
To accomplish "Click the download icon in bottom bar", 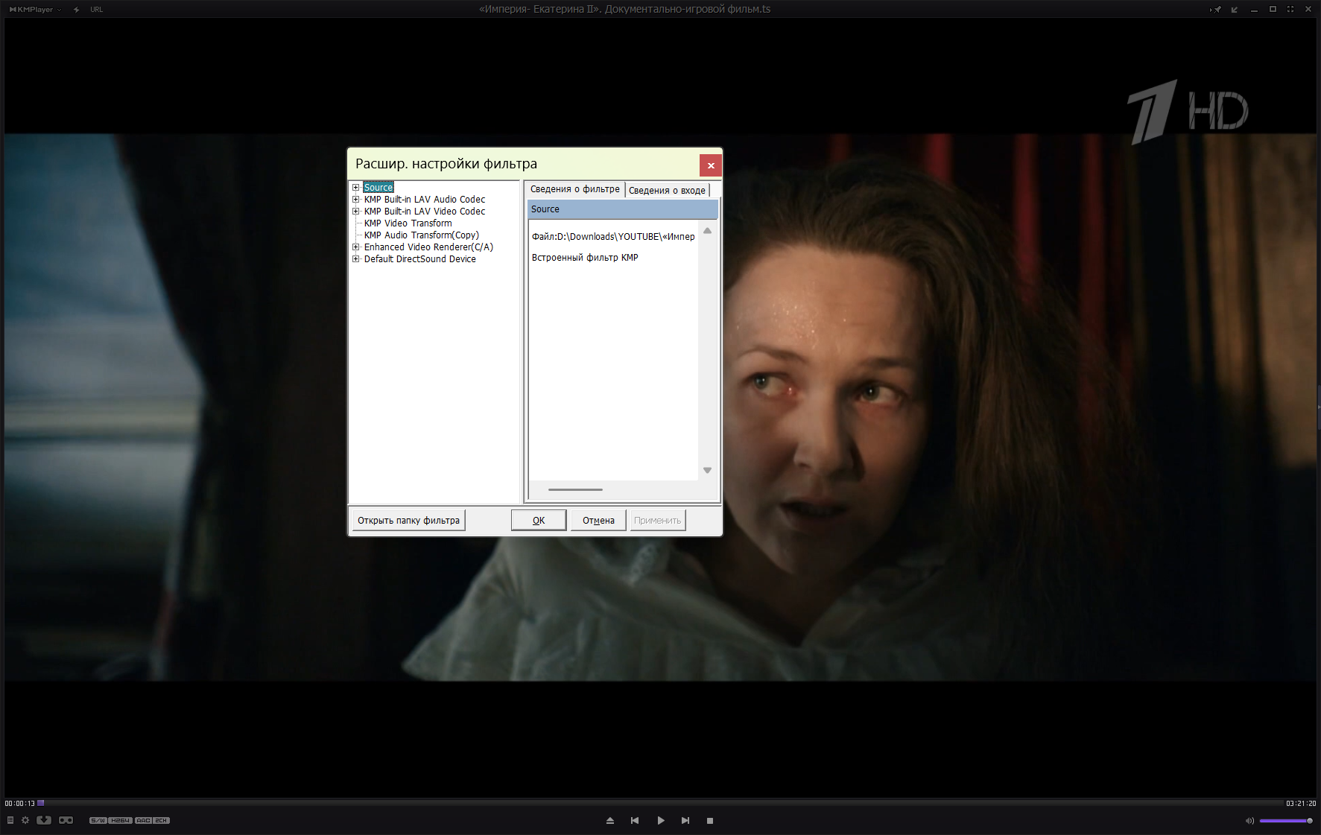I will [x=44, y=820].
